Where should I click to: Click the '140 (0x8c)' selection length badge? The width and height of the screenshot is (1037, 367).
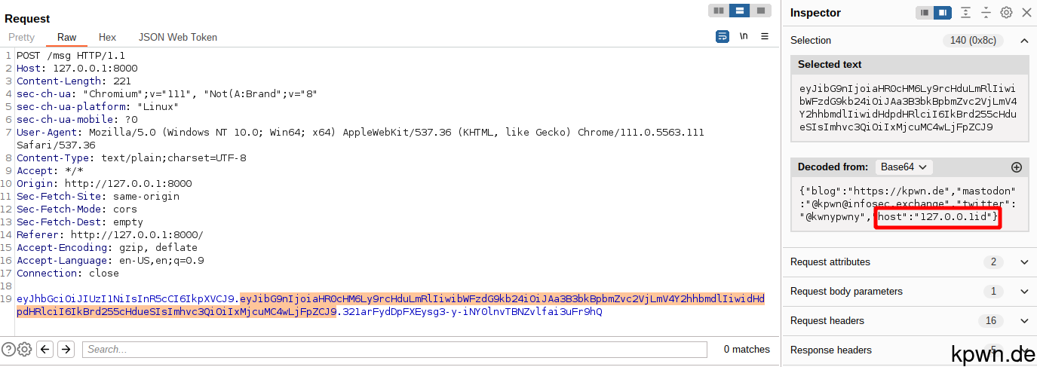[974, 41]
